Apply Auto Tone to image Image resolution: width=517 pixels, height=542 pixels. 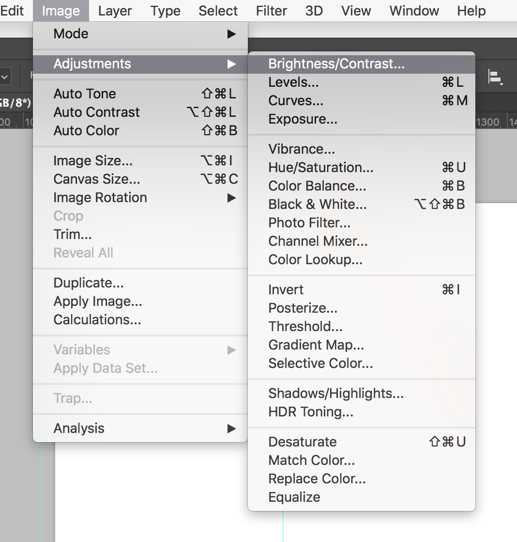(x=85, y=94)
